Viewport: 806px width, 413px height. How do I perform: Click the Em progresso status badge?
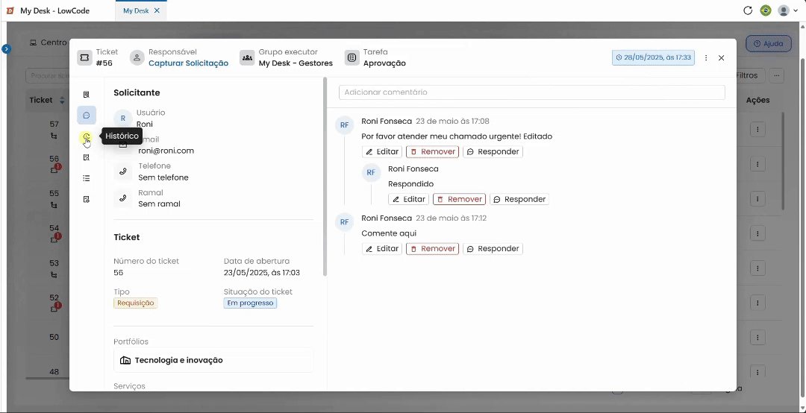pos(250,303)
